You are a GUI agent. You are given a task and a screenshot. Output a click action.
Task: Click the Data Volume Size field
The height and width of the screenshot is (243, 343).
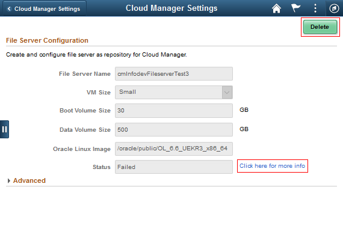(174, 129)
